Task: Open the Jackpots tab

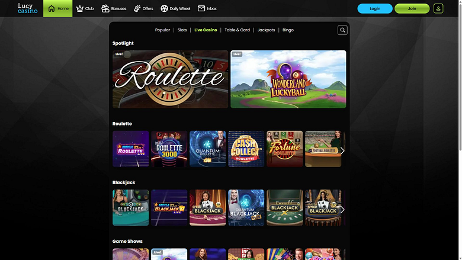Action: click(266, 30)
